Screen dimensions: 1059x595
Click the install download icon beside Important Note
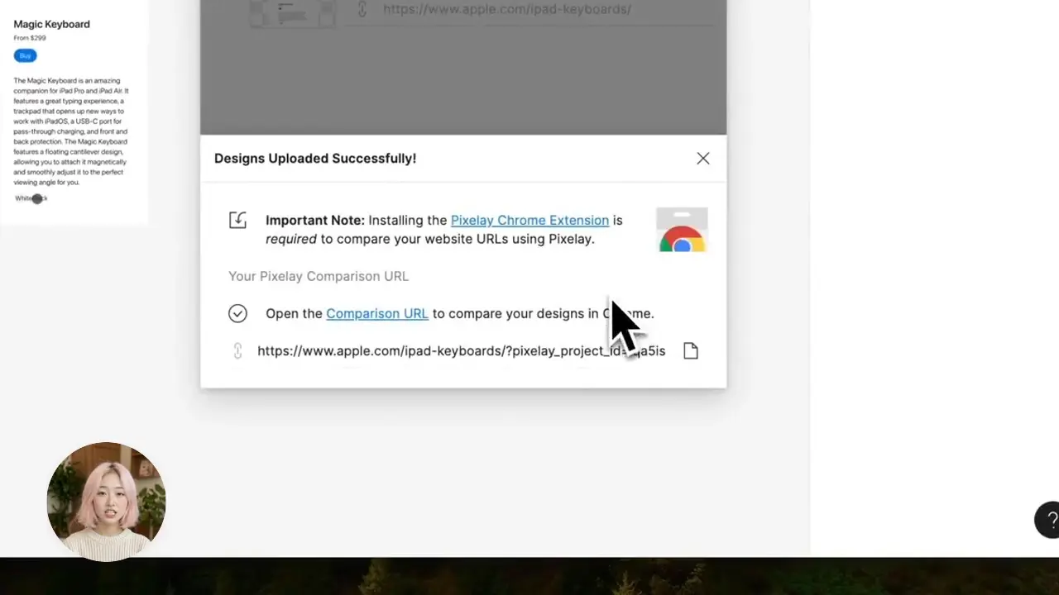point(238,221)
